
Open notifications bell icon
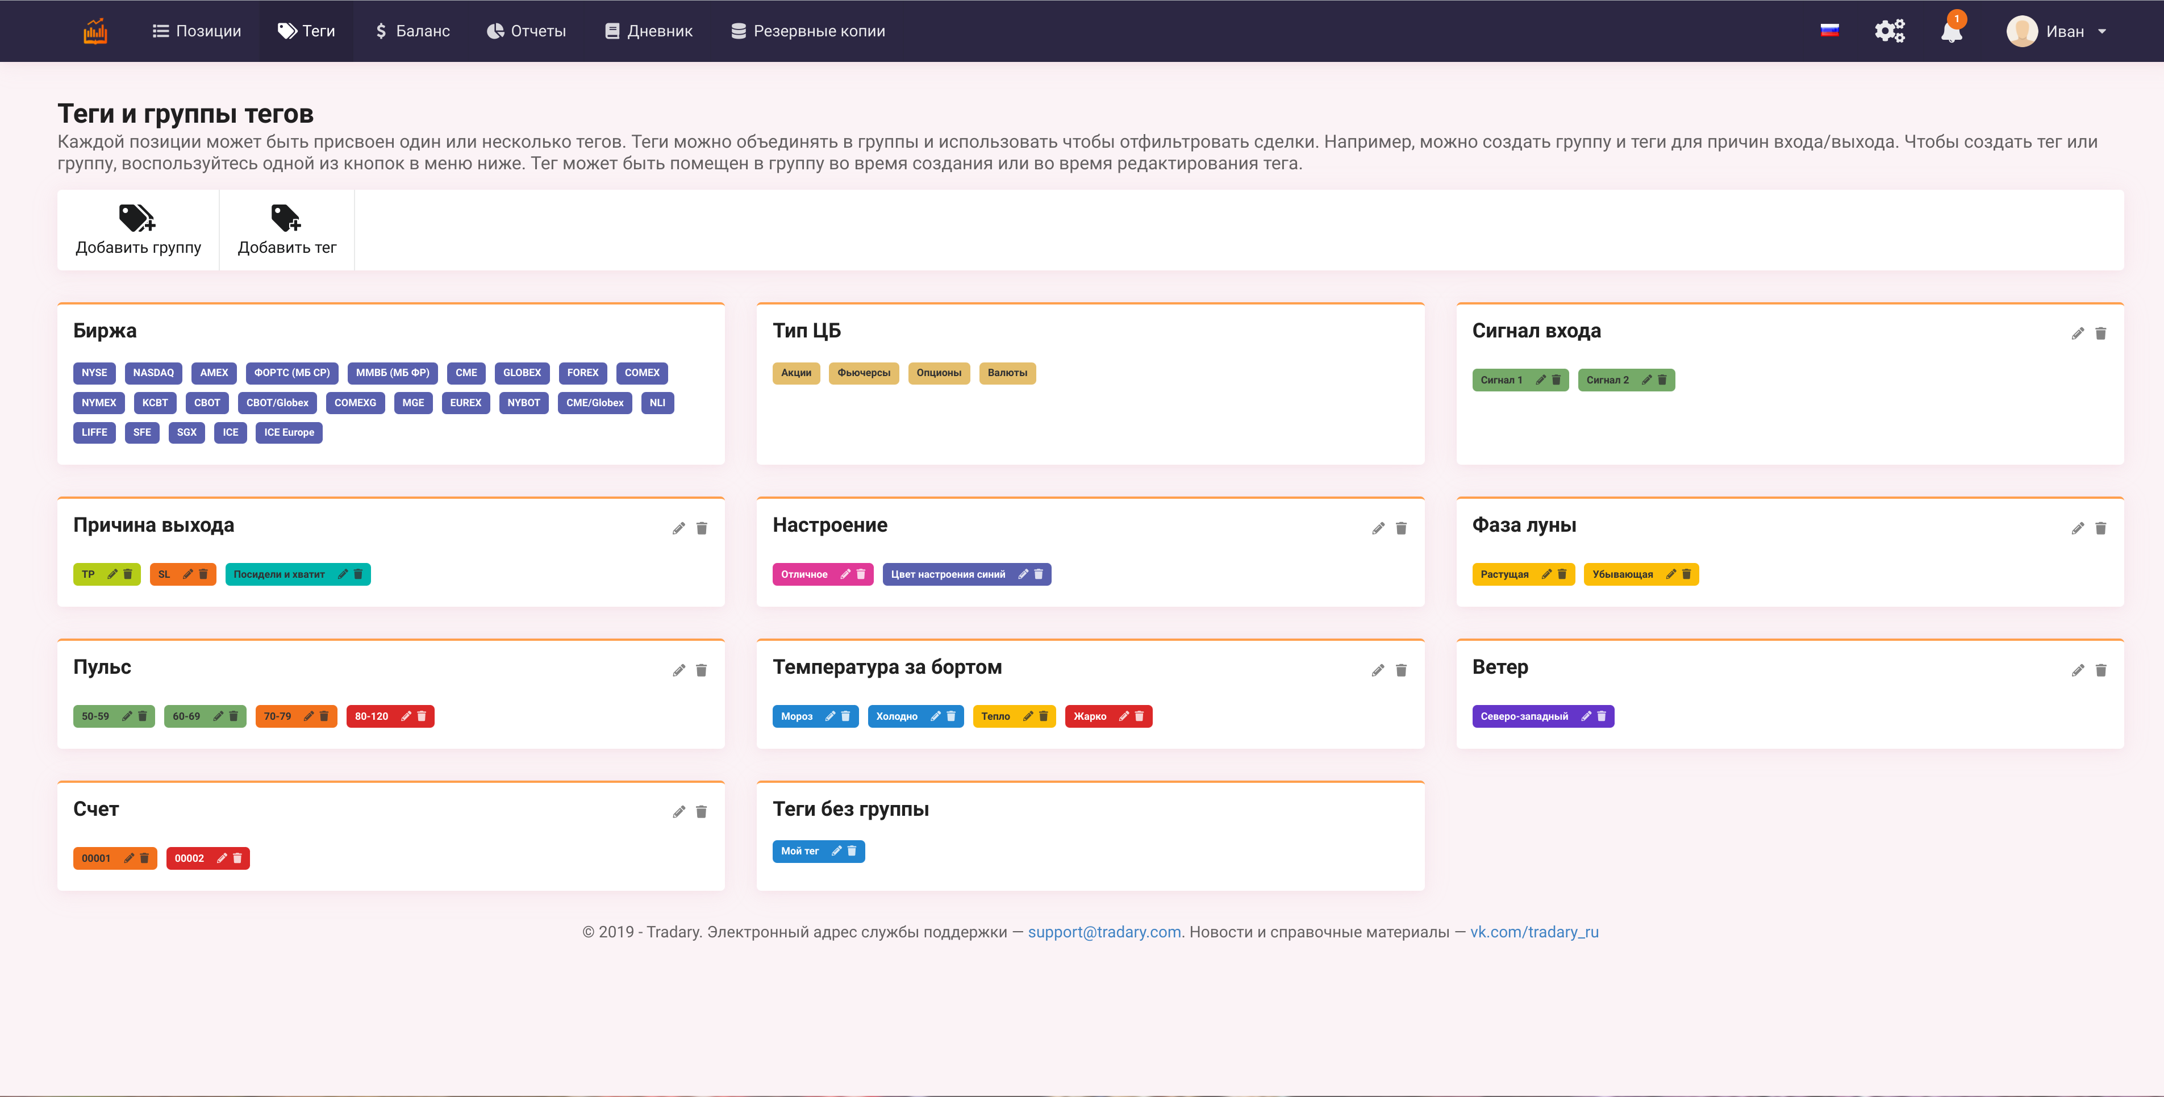point(1952,32)
